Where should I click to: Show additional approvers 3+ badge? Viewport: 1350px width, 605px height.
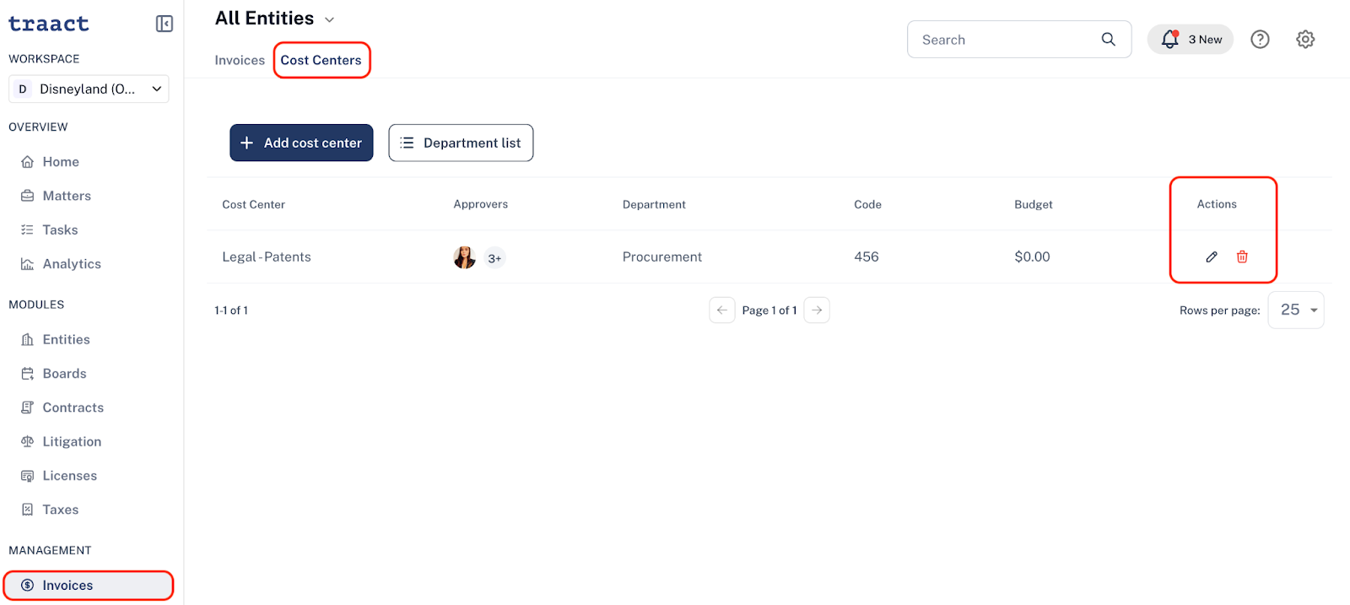(x=494, y=258)
